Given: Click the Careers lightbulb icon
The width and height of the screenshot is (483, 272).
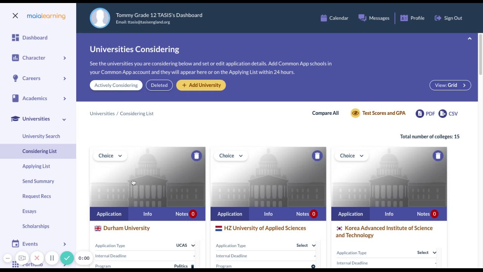Looking at the screenshot, I should (15, 78).
